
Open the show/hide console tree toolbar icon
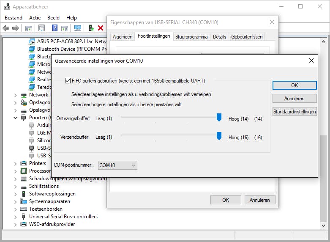(x=29, y=28)
